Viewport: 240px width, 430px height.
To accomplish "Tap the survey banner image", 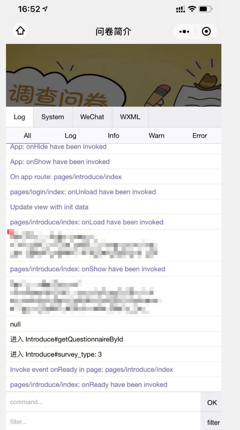I will pyautogui.click(x=114, y=75).
